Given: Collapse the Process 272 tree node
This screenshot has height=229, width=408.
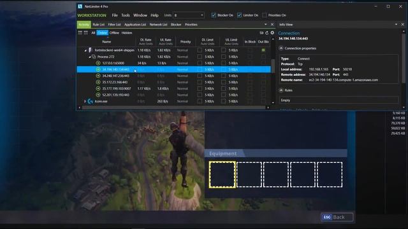Looking at the screenshot, I should pyautogui.click(x=90, y=57).
